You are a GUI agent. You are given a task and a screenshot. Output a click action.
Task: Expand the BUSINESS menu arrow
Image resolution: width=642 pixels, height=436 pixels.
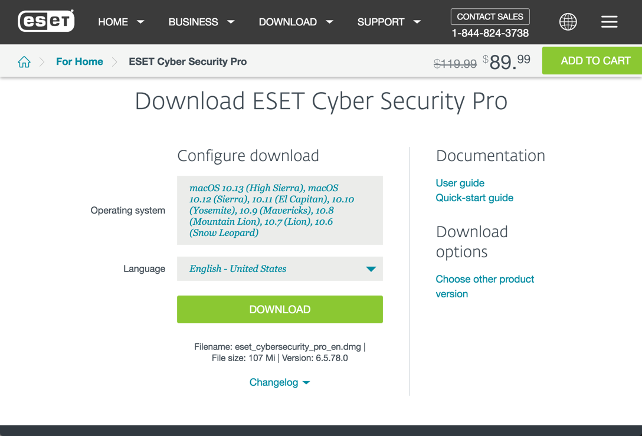(x=231, y=22)
